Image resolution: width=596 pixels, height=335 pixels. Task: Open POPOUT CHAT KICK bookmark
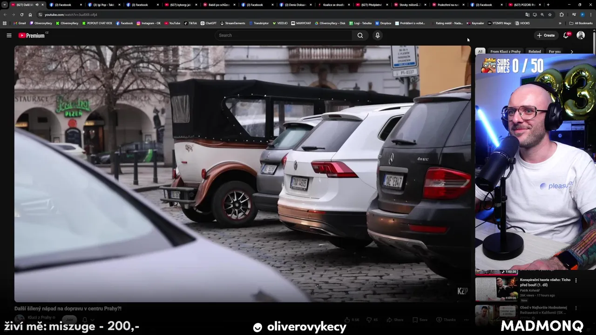pyautogui.click(x=97, y=23)
